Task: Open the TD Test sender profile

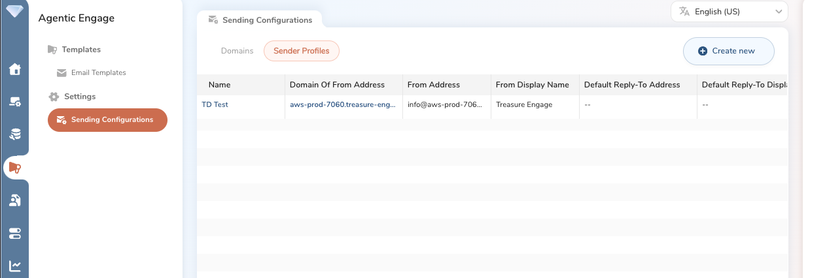Action: tap(215, 104)
